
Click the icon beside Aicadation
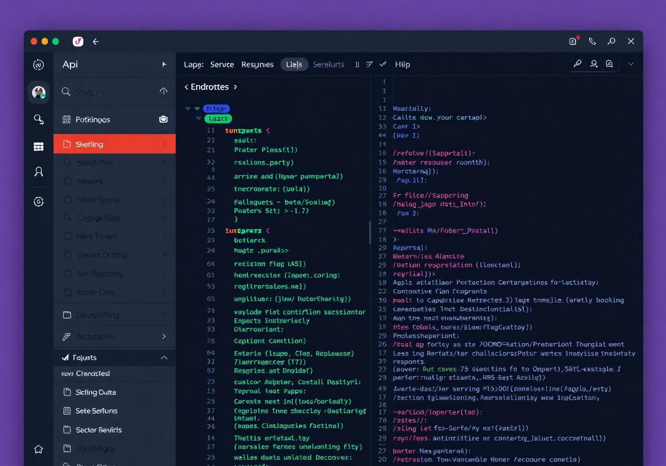(x=67, y=336)
